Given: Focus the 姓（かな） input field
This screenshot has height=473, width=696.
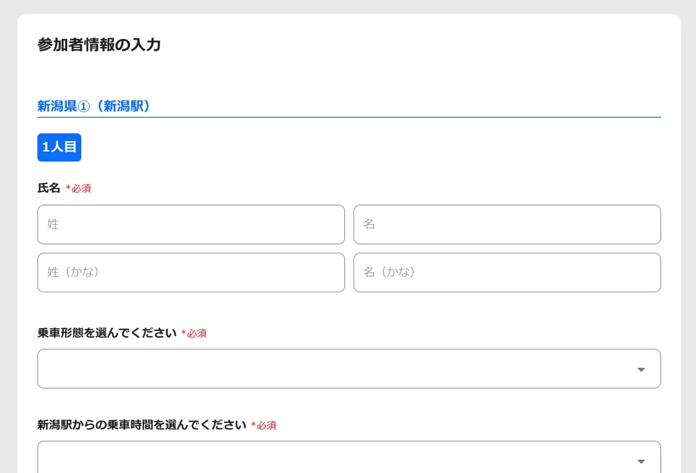Looking at the screenshot, I should coord(191,273).
